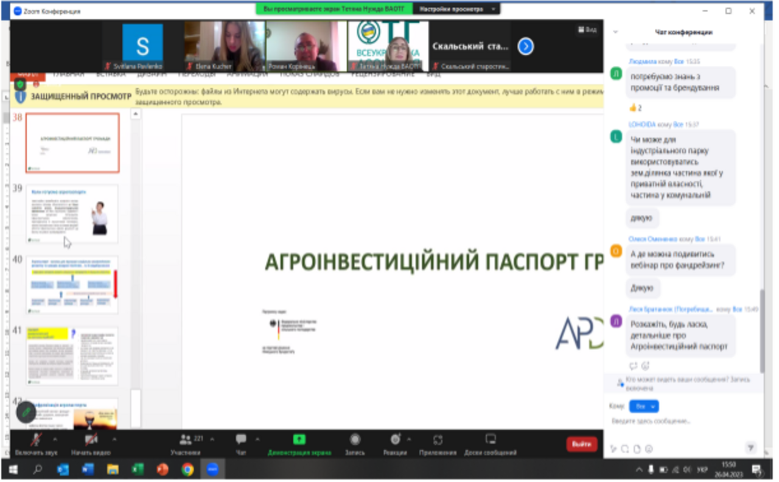
Task: Open the Реакции reactions icon
Action: point(395,439)
